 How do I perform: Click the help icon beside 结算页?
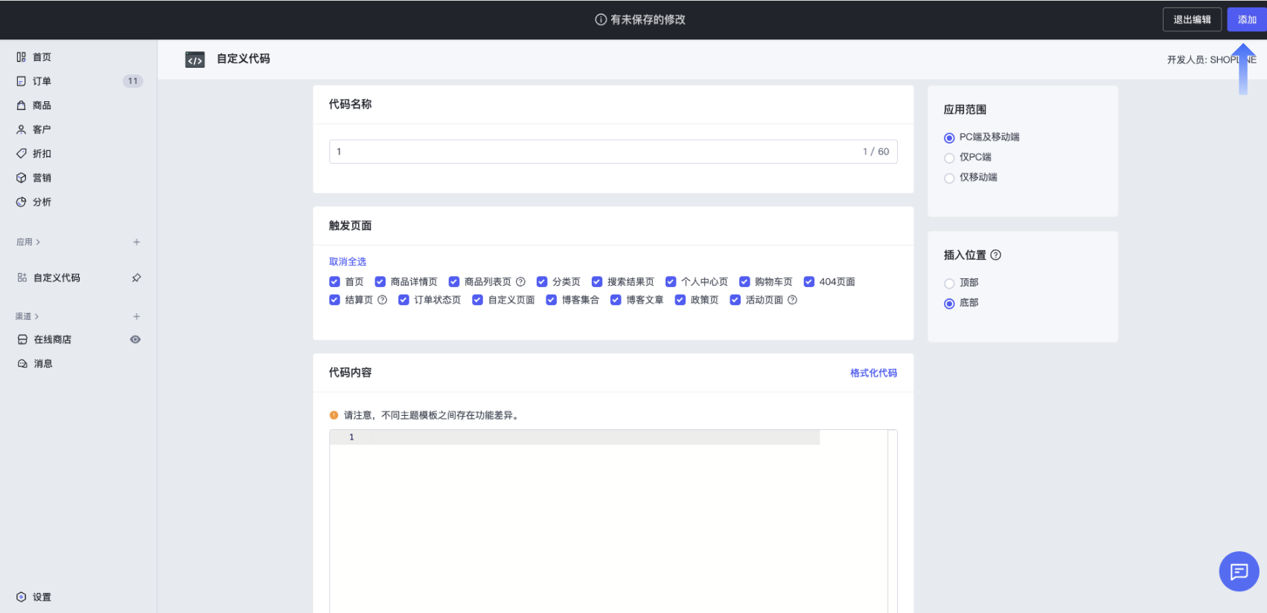click(383, 300)
